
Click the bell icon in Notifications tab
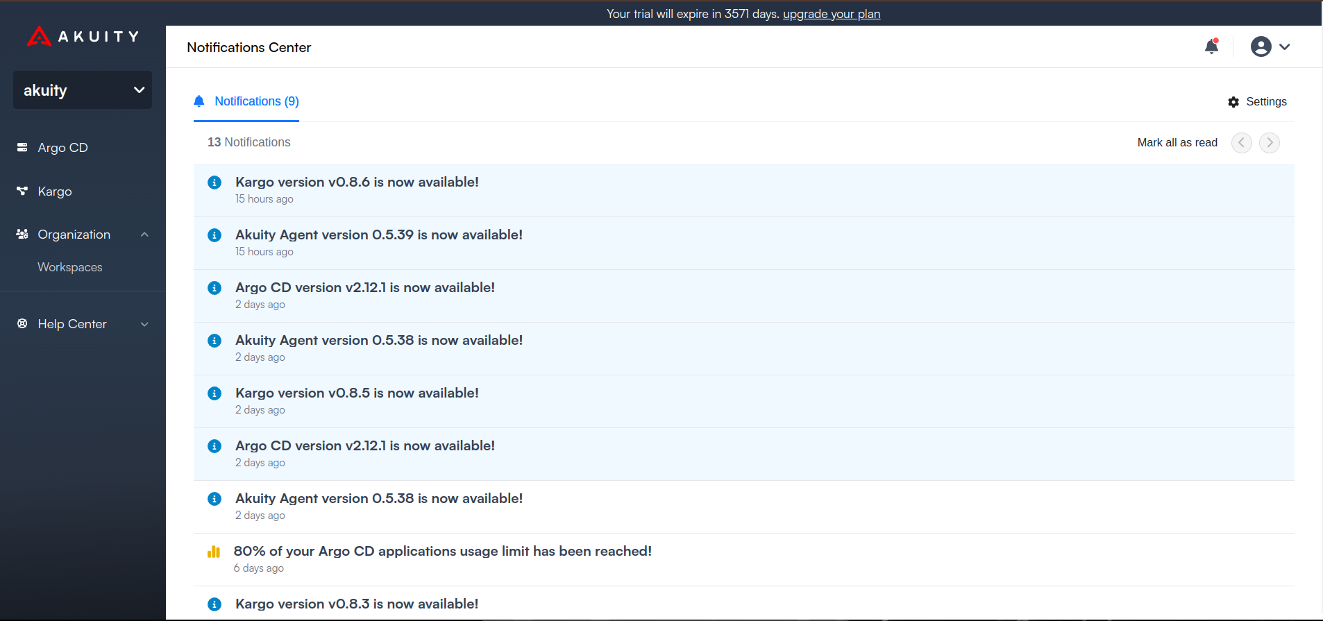coord(199,101)
